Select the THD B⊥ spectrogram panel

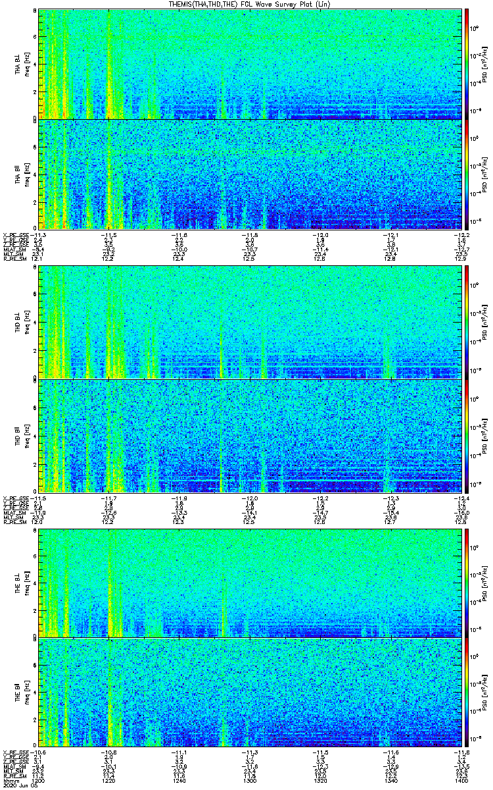click(x=249, y=322)
